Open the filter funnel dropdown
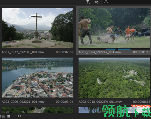151x119 pixels. tap(88, 2)
